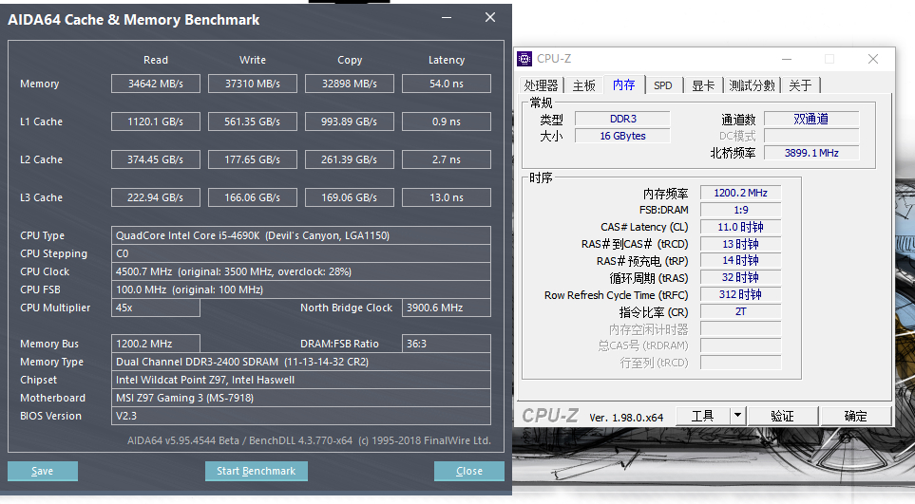Viewport: 915px width, 504px height.
Task: Click L3 Cache Read value 222.94 GB/s
Action: tap(156, 196)
